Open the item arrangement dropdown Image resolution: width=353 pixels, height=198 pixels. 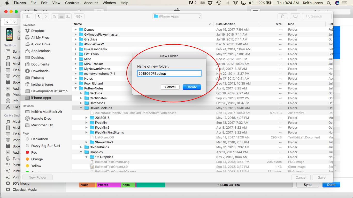pos(79,16)
